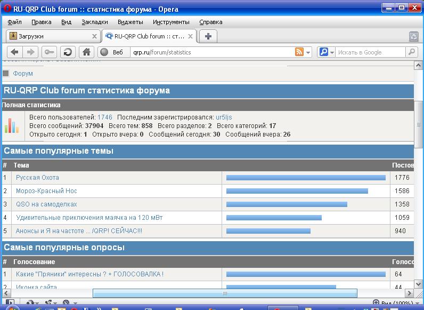
Task: Open the Вид (100%) zoom control
Action: tap(393, 303)
